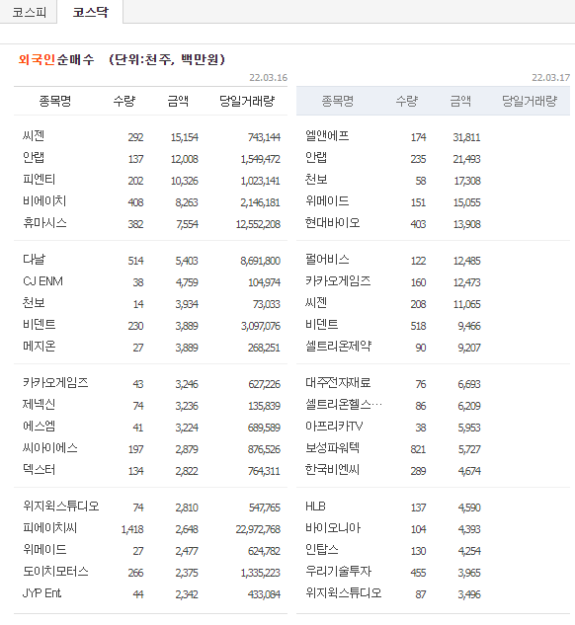The image size is (575, 625).
Task: Select the 코스닥 tab
Action: 90,12
